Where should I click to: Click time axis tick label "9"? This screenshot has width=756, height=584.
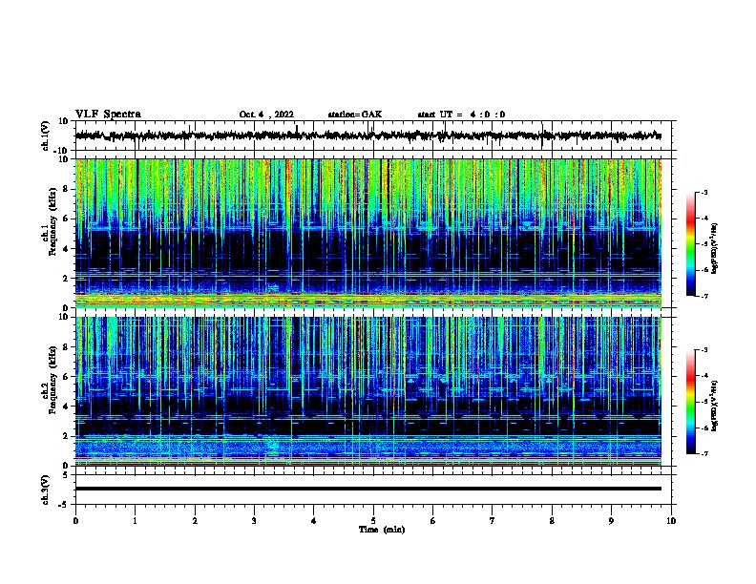click(611, 521)
